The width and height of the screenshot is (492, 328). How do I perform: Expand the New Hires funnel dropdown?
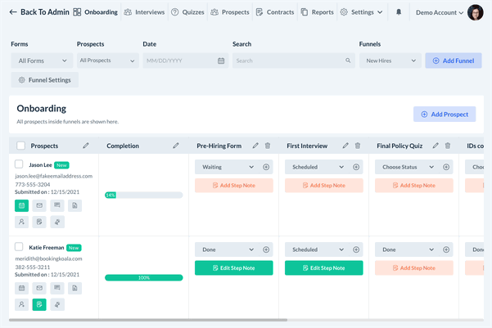click(x=390, y=61)
